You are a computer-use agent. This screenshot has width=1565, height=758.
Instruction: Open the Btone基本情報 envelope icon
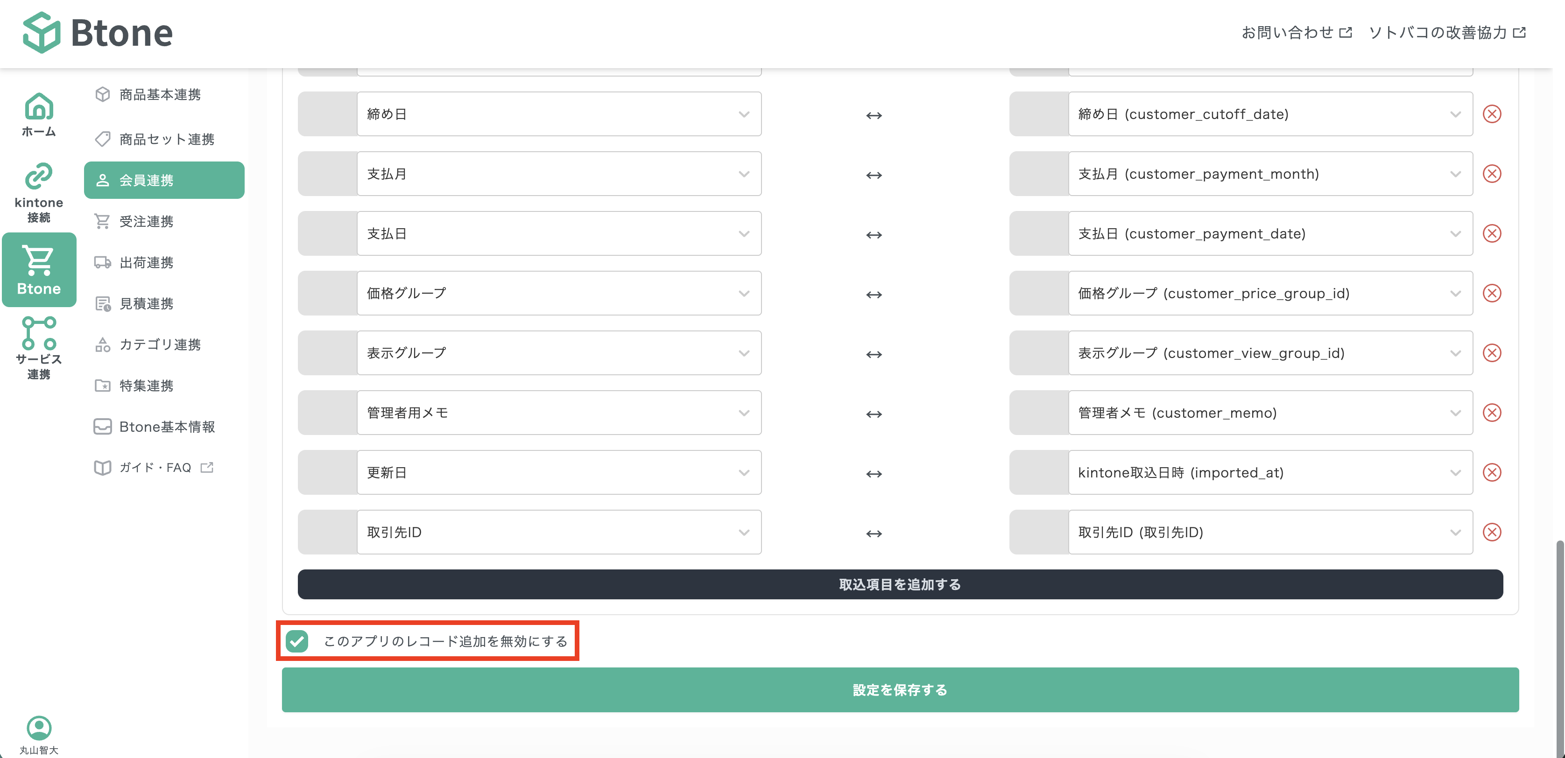point(102,427)
